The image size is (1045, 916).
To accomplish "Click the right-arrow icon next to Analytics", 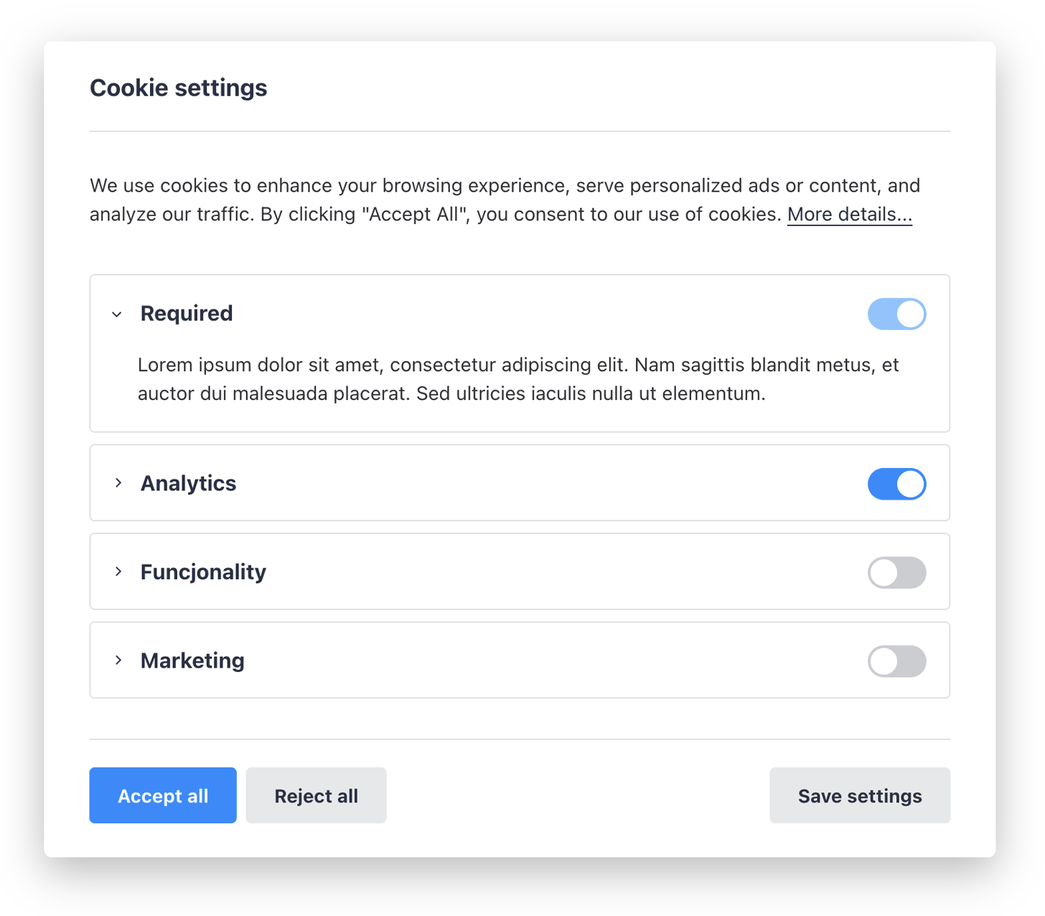I will (x=118, y=483).
